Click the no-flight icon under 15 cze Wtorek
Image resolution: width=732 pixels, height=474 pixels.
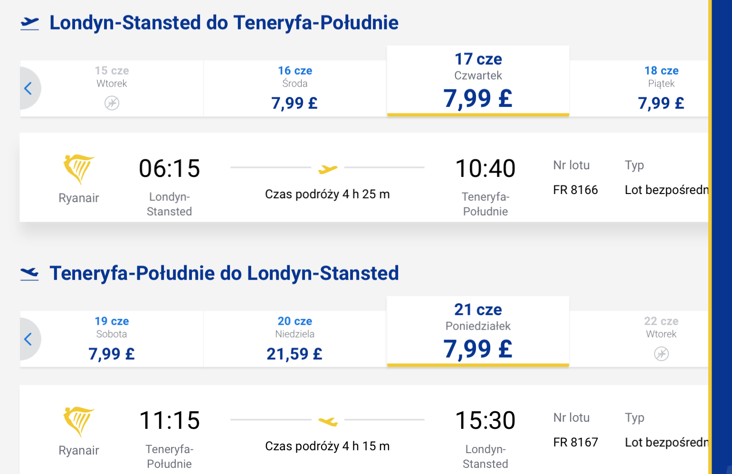112,103
